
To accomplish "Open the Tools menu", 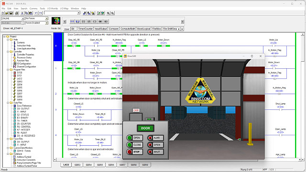I will click(43, 9).
